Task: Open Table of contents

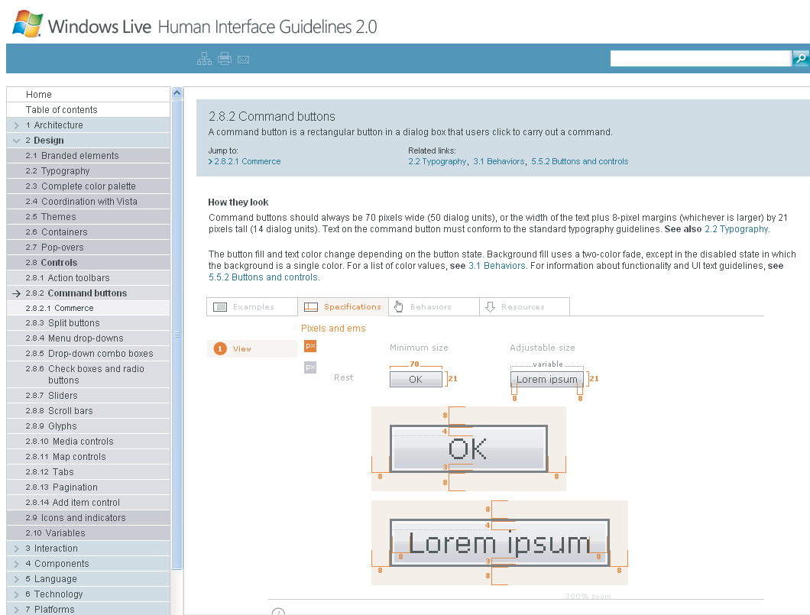Action: click(x=89, y=110)
